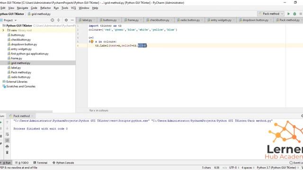The height and width of the screenshot is (170, 303).
Task: Switch to the buttons.py editor tab
Action: coord(109,20)
